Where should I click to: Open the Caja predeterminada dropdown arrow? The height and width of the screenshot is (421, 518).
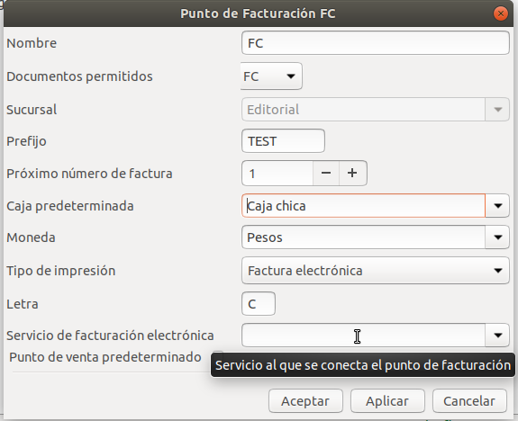[x=497, y=205]
